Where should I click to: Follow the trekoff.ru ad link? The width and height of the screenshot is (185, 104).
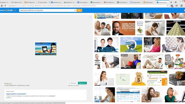coord(9,98)
